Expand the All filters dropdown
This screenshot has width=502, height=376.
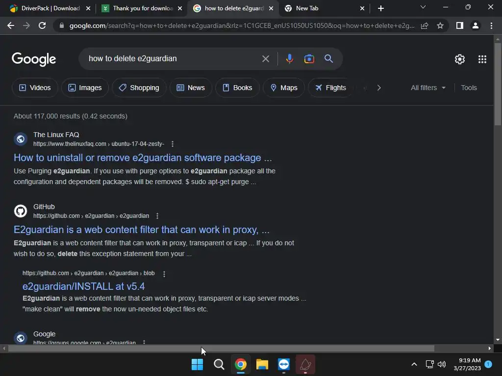pos(428,88)
